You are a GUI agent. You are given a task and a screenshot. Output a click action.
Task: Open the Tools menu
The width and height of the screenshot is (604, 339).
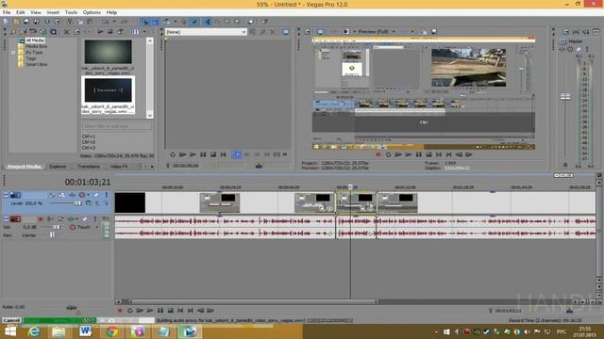coord(71,12)
